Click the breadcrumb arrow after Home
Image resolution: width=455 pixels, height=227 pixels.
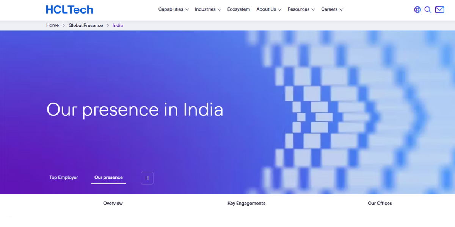point(63,25)
